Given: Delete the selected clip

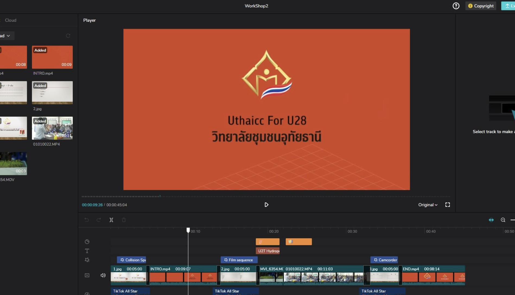Looking at the screenshot, I should pos(124,220).
